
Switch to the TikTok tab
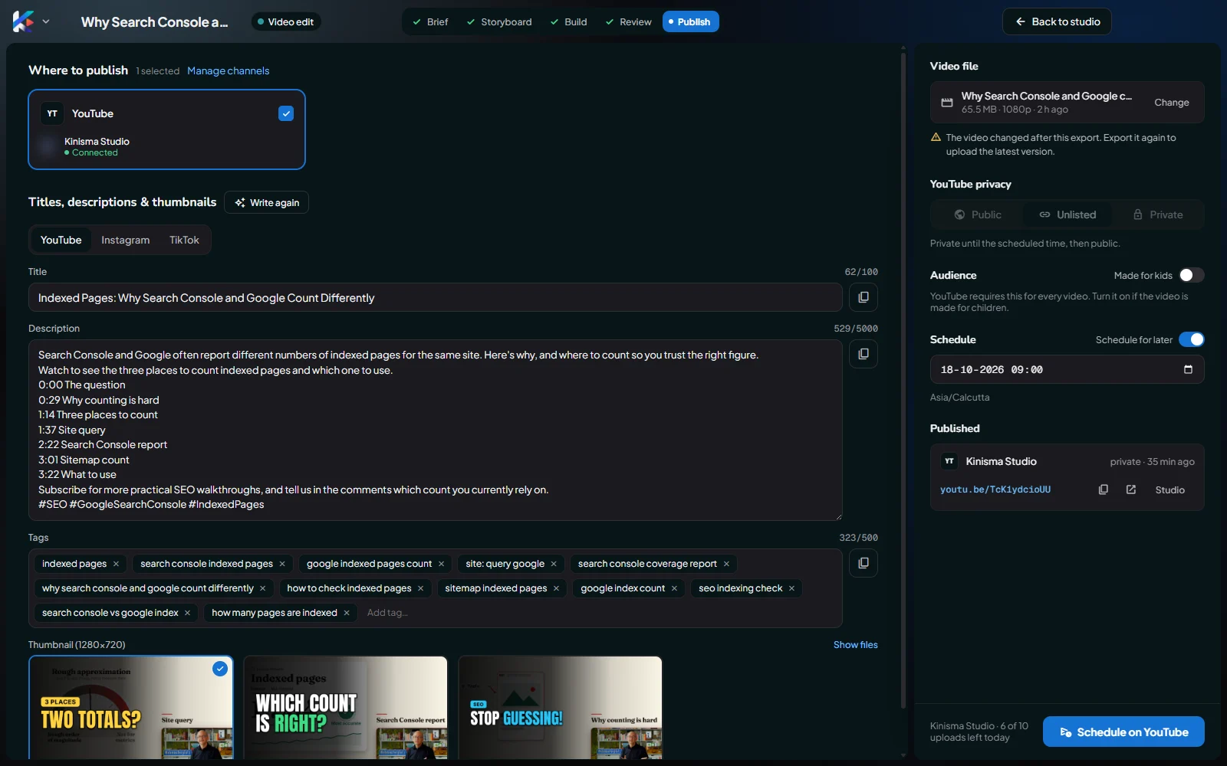pos(184,240)
